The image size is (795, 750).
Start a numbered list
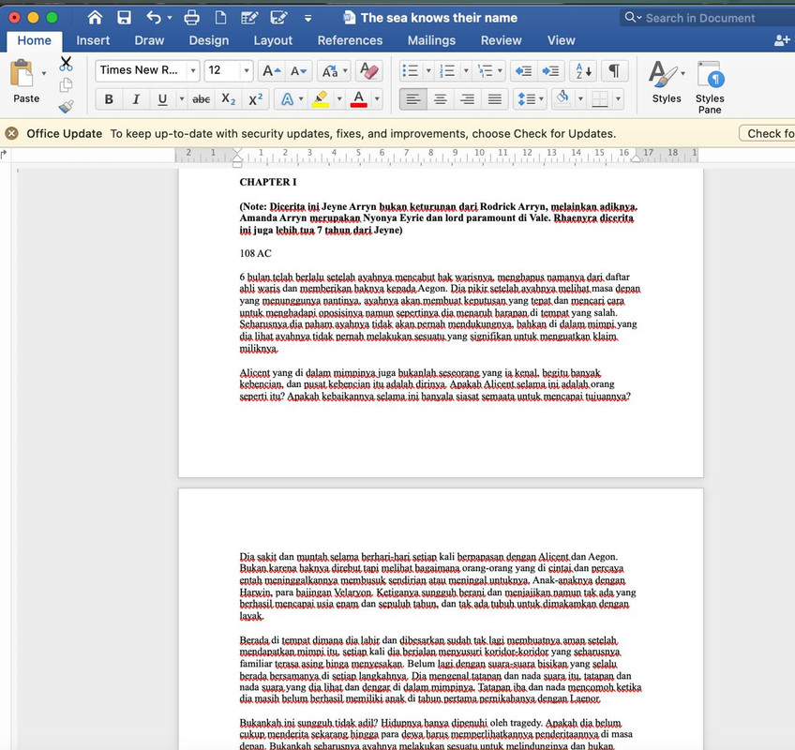tap(447, 71)
